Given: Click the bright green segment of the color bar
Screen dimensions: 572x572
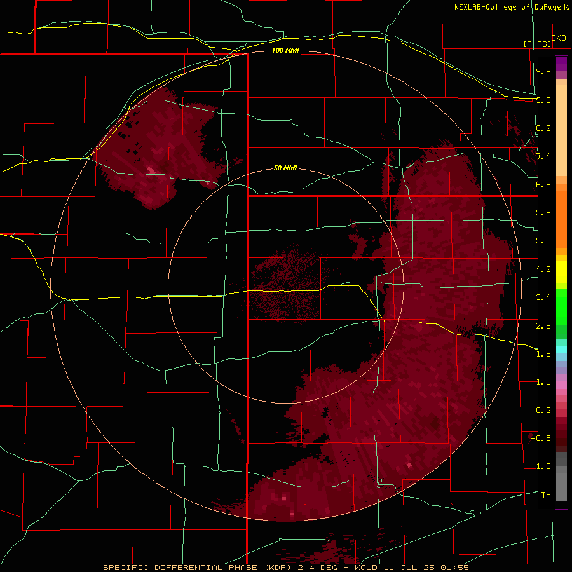Looking at the screenshot, I should [x=561, y=306].
